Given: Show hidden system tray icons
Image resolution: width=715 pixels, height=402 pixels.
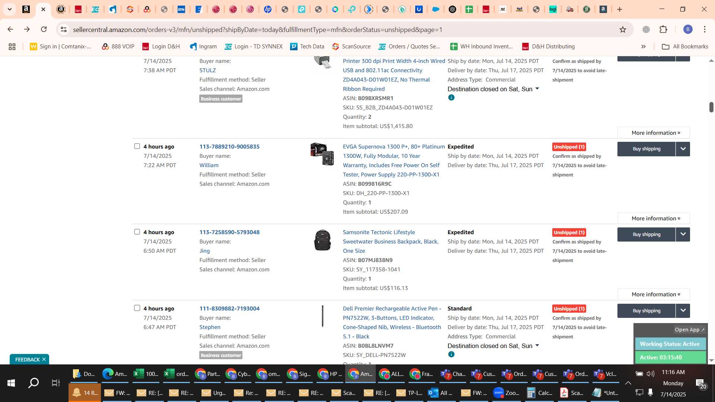Looking at the screenshot, I should tap(628, 383).
